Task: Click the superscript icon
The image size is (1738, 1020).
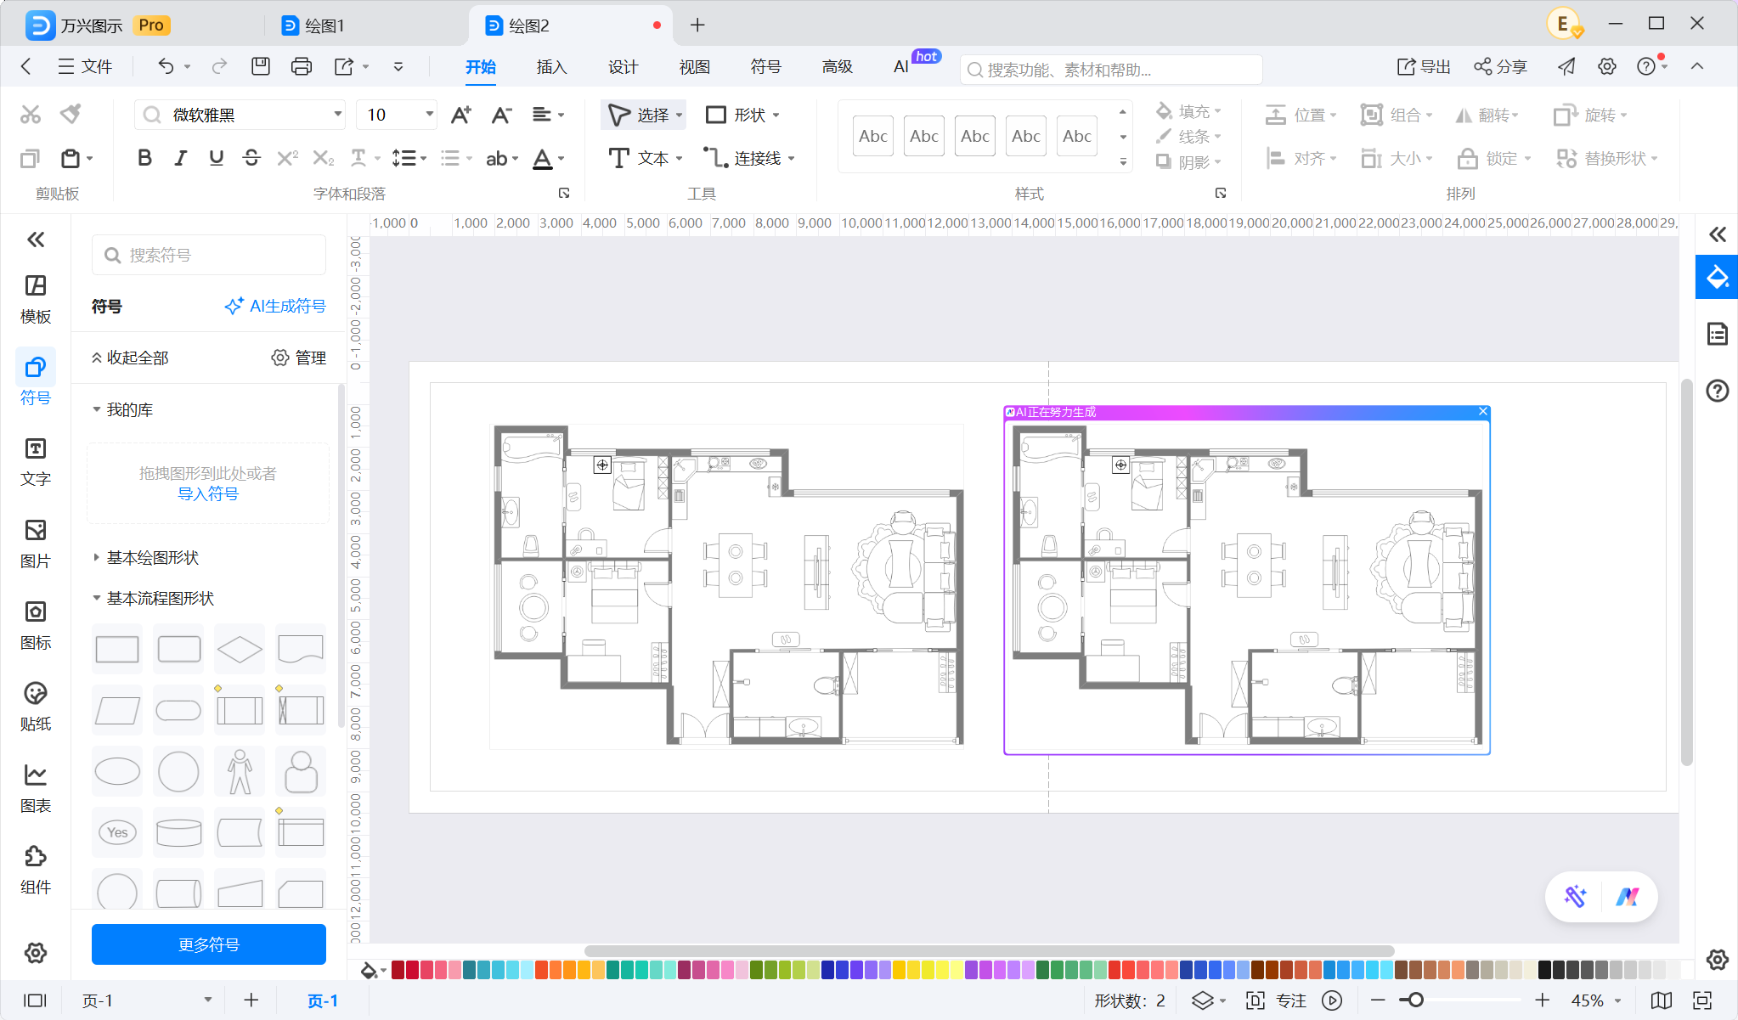Action: [x=287, y=158]
